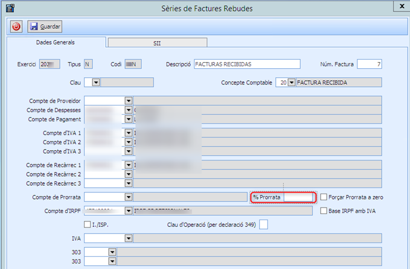Screen dimensions: 410x269
Task: Switch to the SII tab
Action: (157, 43)
